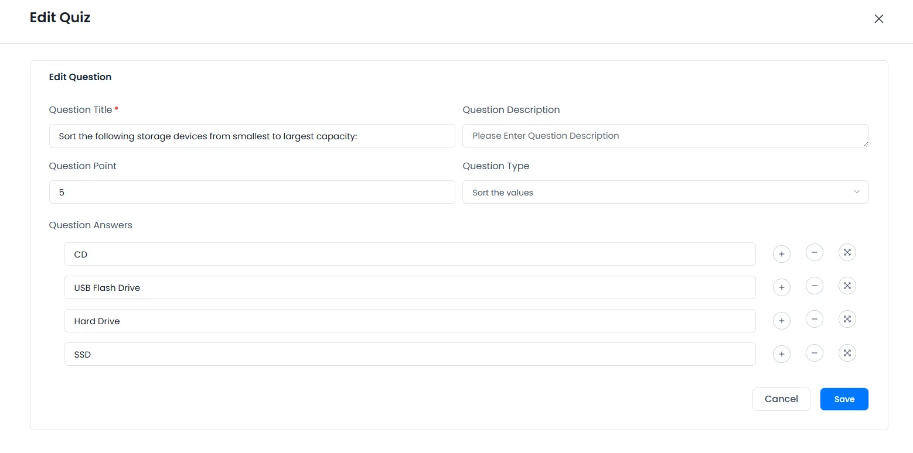The height and width of the screenshot is (453, 913).
Task: Click the Question Description field
Action: [x=665, y=135]
